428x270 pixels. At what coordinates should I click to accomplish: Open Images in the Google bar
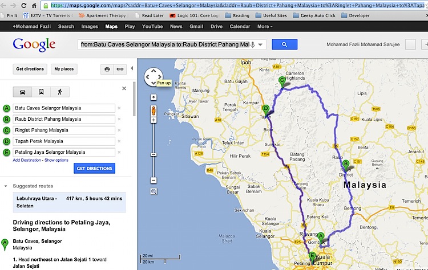point(90,26)
